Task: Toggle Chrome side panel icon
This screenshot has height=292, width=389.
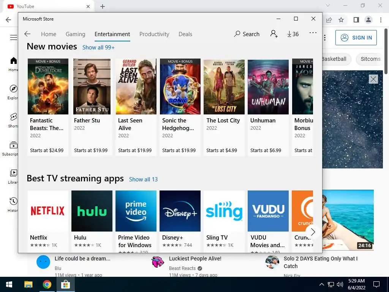Action: [x=356, y=20]
